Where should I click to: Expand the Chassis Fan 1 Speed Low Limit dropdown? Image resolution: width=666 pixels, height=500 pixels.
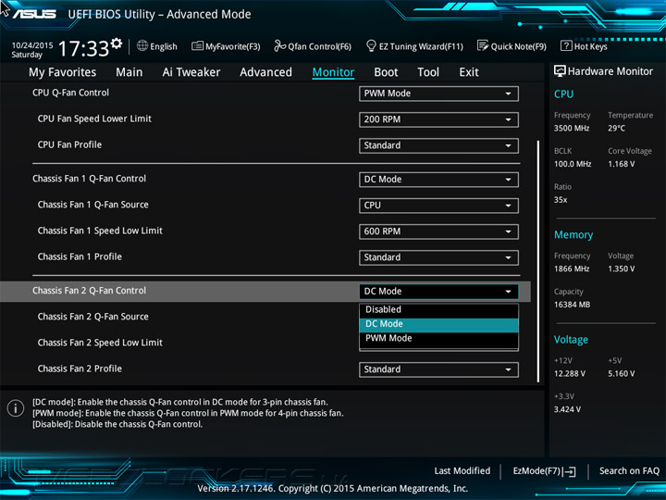(438, 231)
